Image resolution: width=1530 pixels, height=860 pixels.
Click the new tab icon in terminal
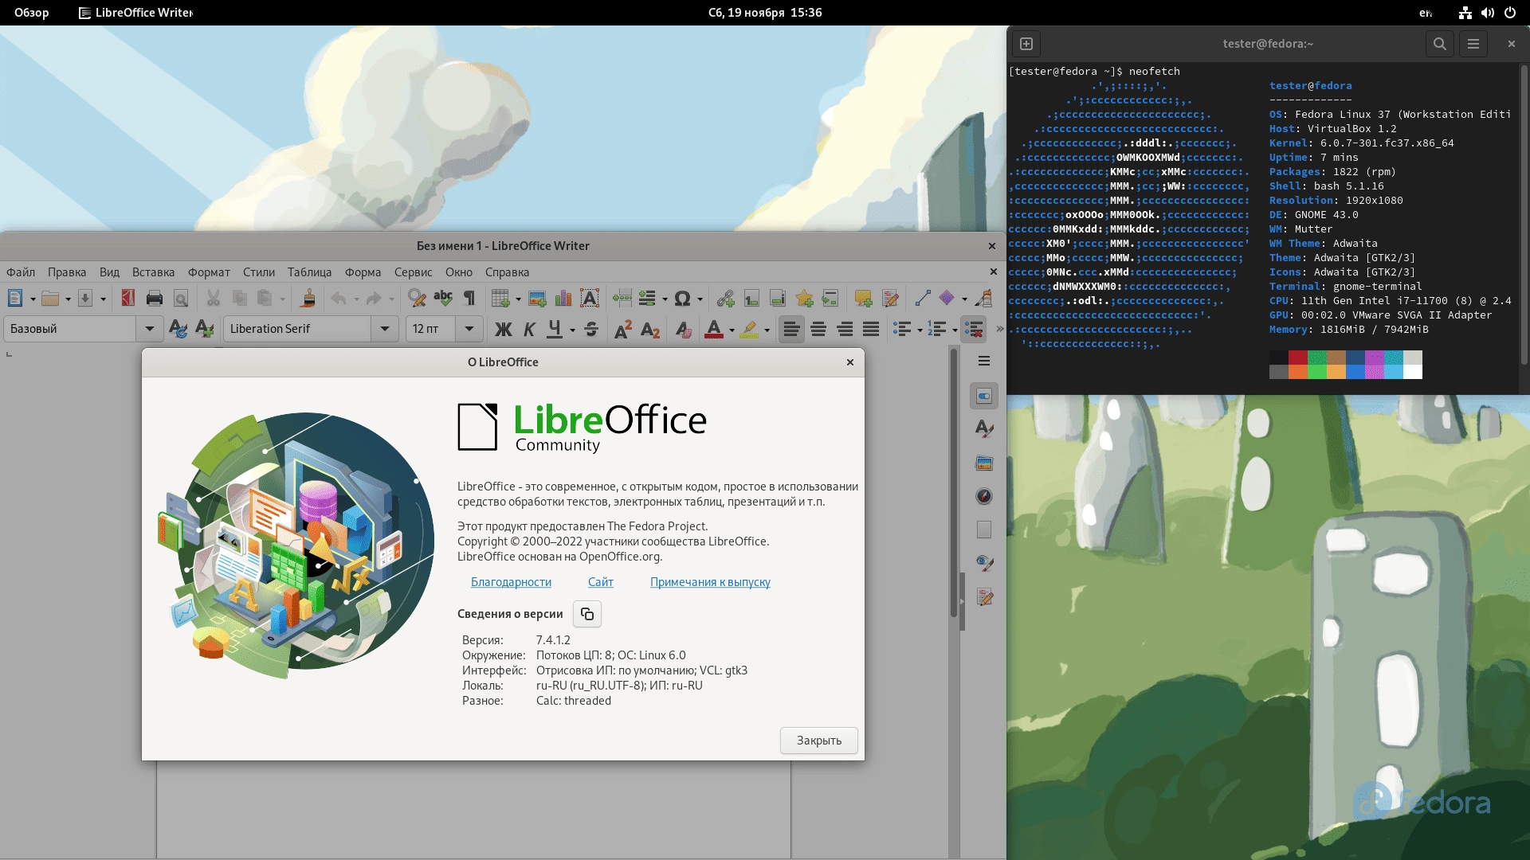[1026, 44]
